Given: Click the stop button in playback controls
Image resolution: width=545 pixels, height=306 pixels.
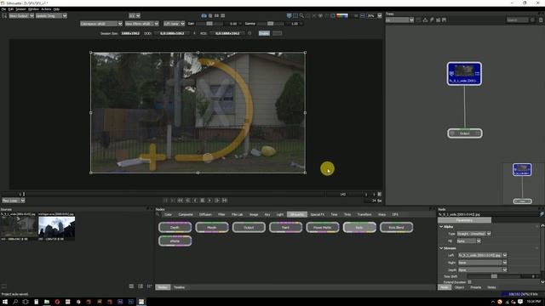Looking at the screenshot, I should pyautogui.click(x=203, y=201).
